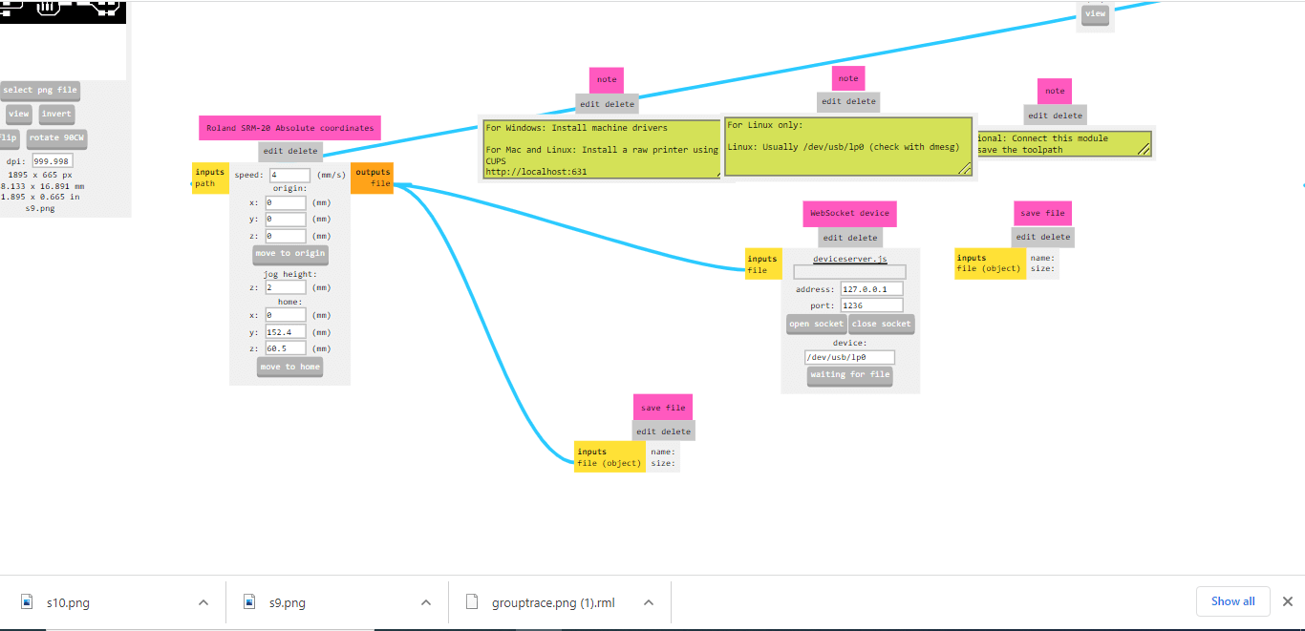Screen dimensions: 1305x631
Task: Click the WebSocket device module title
Action: click(849, 213)
